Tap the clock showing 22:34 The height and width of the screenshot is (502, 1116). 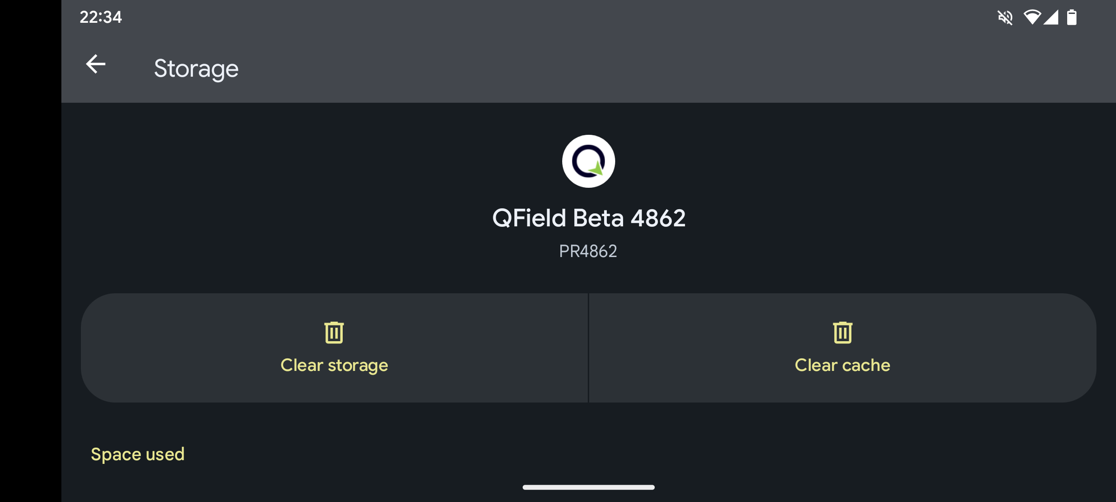(101, 17)
